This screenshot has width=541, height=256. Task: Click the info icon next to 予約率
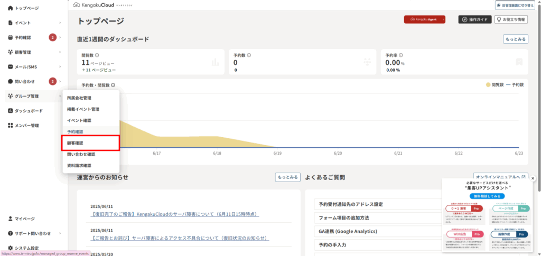pyautogui.click(x=402, y=55)
